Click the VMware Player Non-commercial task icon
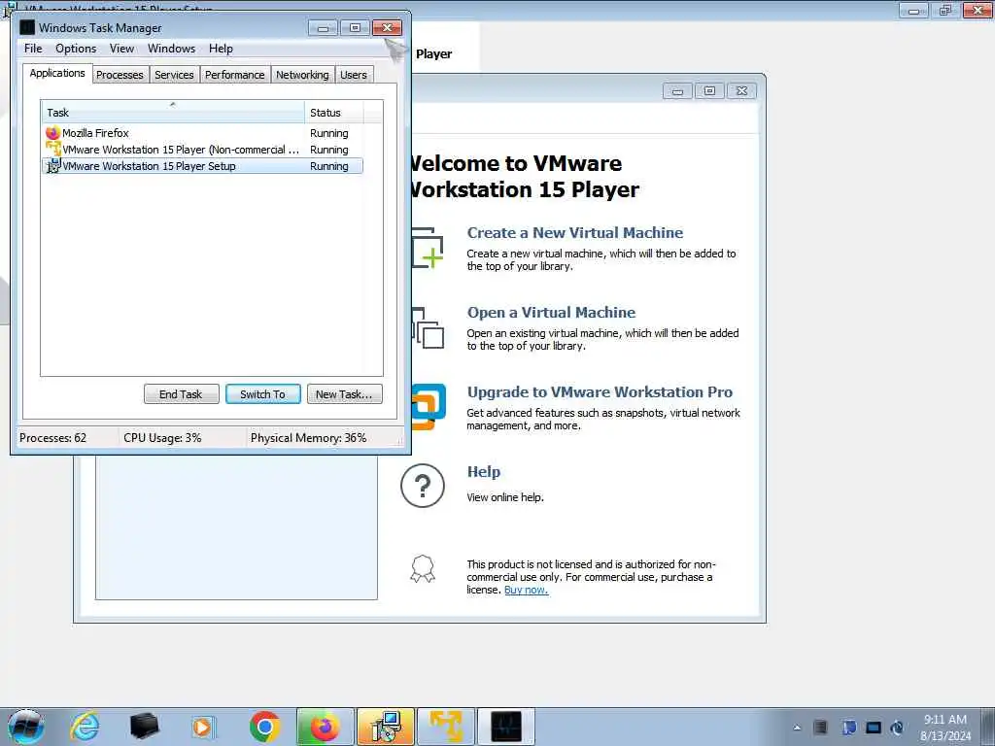The width and height of the screenshot is (995, 746). coord(53,149)
